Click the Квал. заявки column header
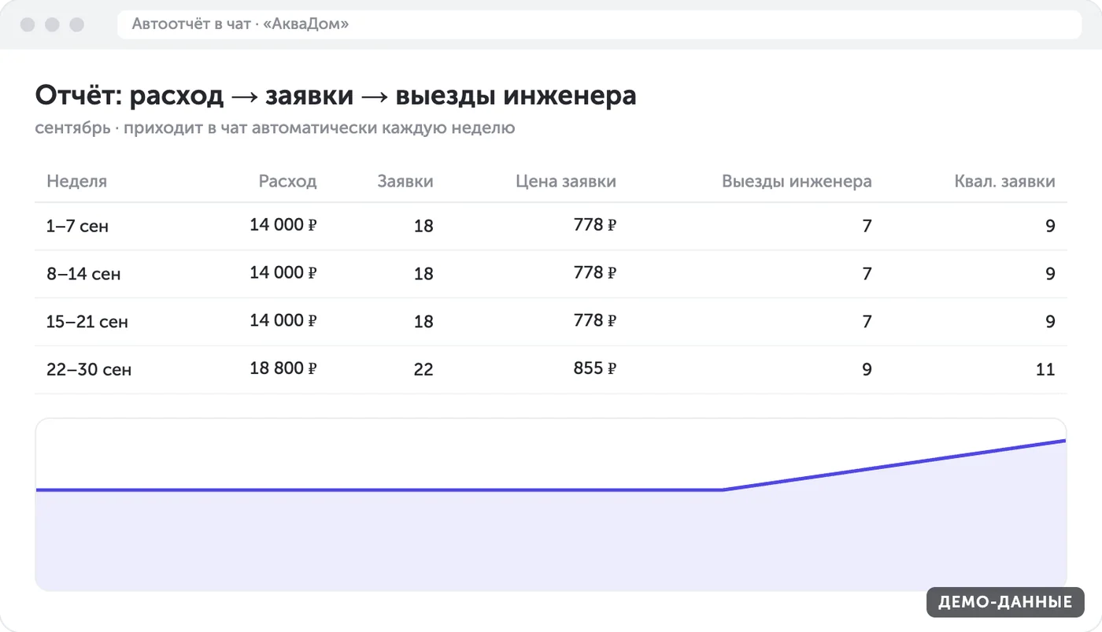The height and width of the screenshot is (632, 1102). 1004,181
